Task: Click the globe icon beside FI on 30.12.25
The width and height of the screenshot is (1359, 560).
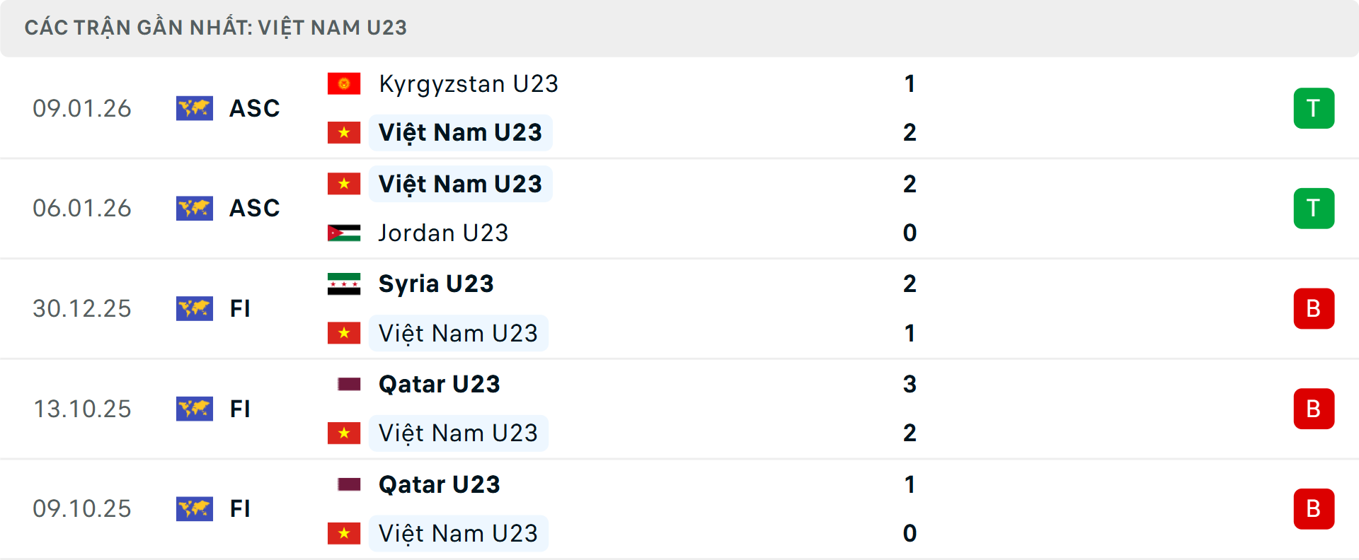Action: coord(195,308)
